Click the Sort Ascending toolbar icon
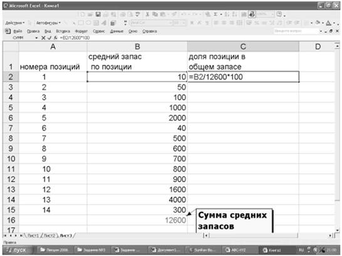Image resolution: width=342 pixels, height=256 pixels. tap(226, 14)
